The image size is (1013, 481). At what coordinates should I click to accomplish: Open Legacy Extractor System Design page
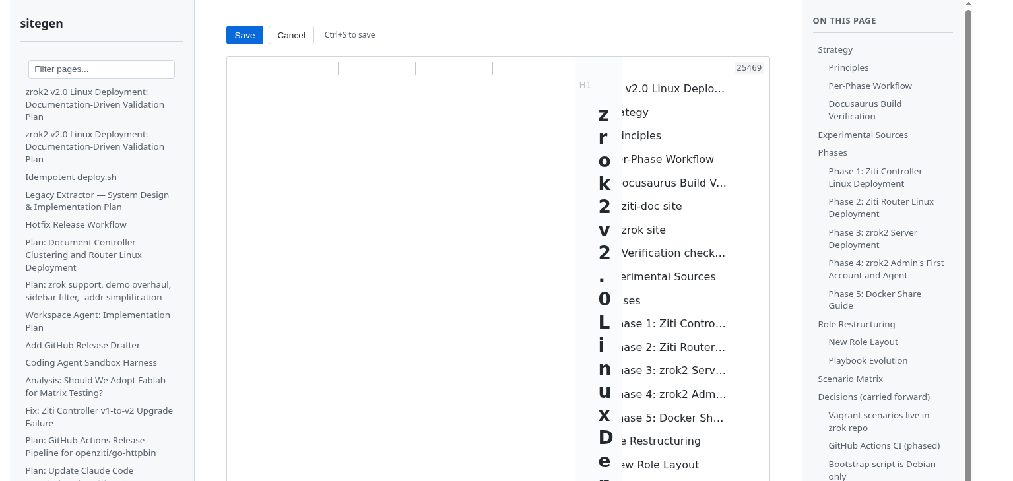[97, 201]
